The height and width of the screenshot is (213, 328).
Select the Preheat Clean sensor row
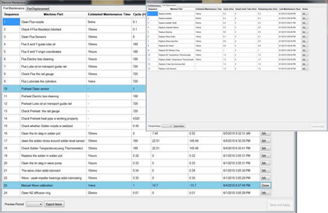74,89
